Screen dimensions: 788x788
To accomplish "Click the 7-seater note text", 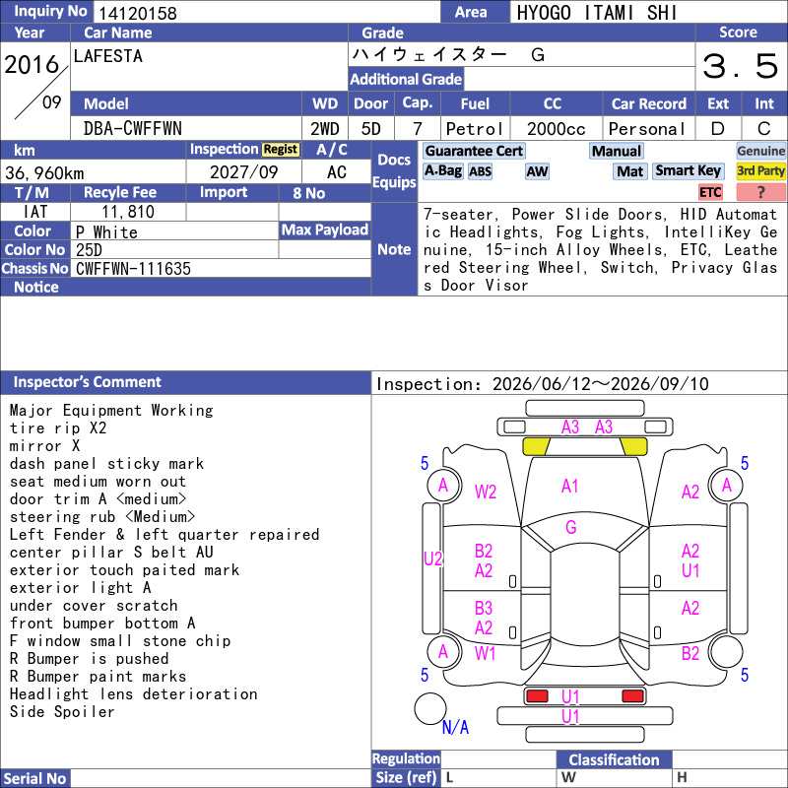I will 600,250.
